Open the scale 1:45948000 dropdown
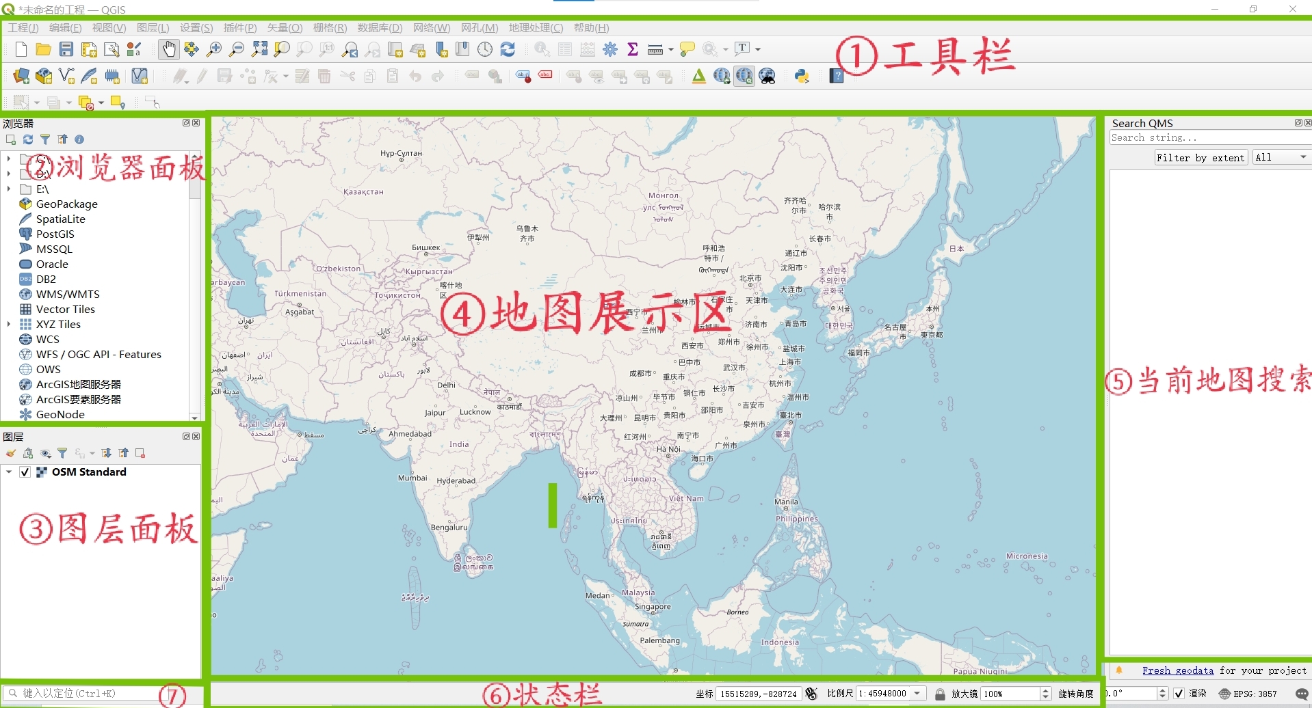 [x=917, y=694]
